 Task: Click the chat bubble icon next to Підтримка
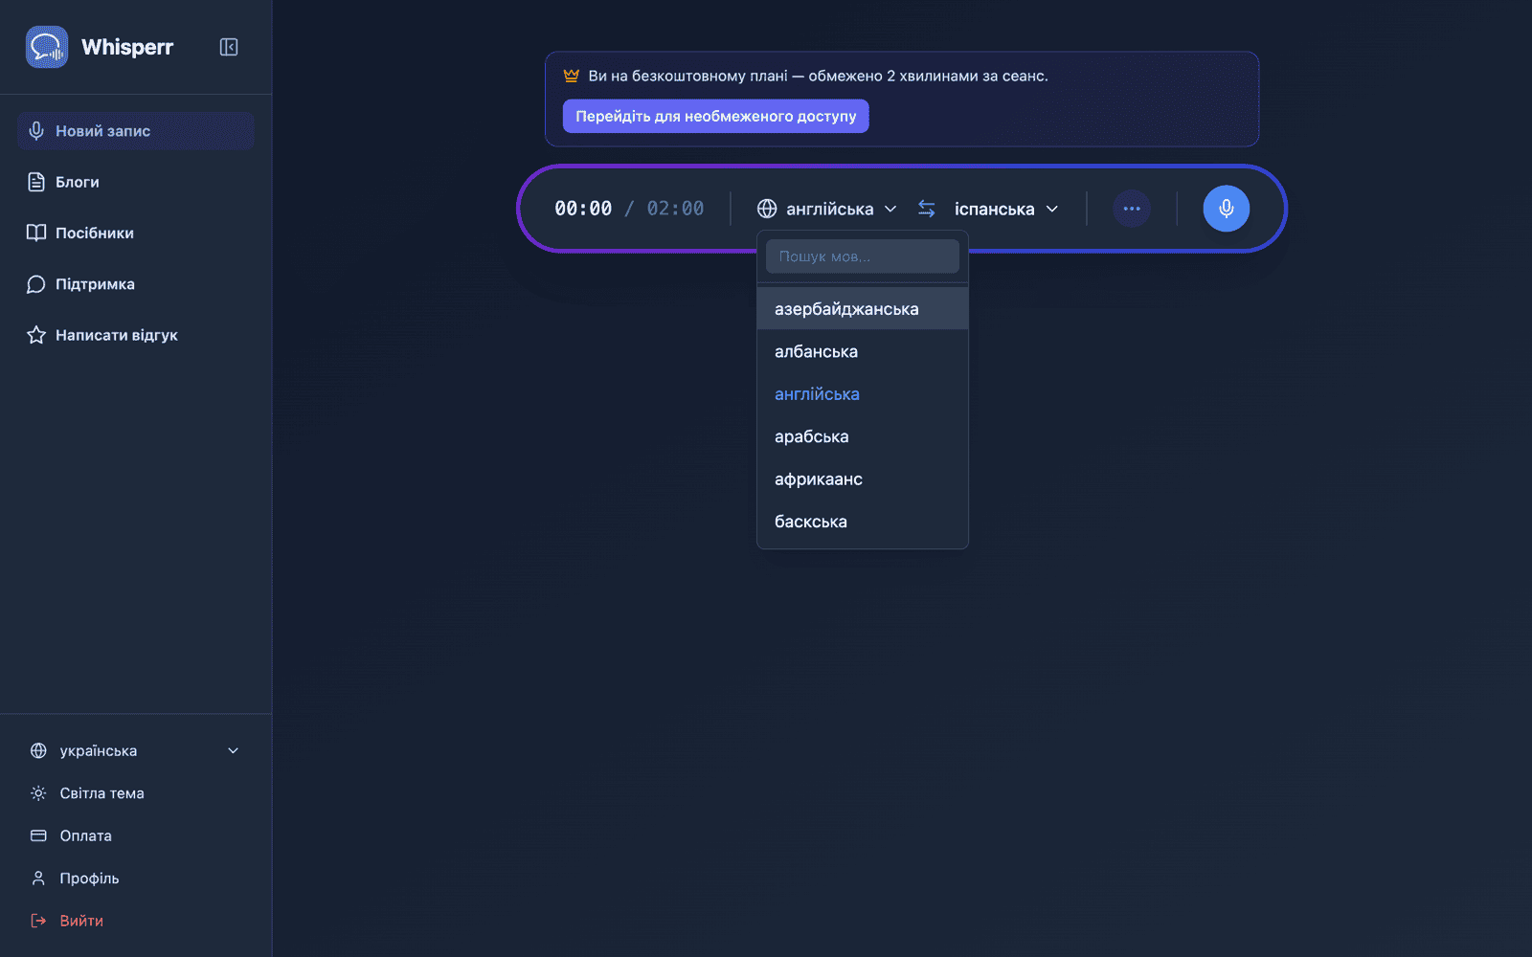point(36,284)
